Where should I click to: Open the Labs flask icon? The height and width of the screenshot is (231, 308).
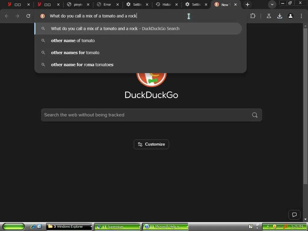tap(269, 16)
